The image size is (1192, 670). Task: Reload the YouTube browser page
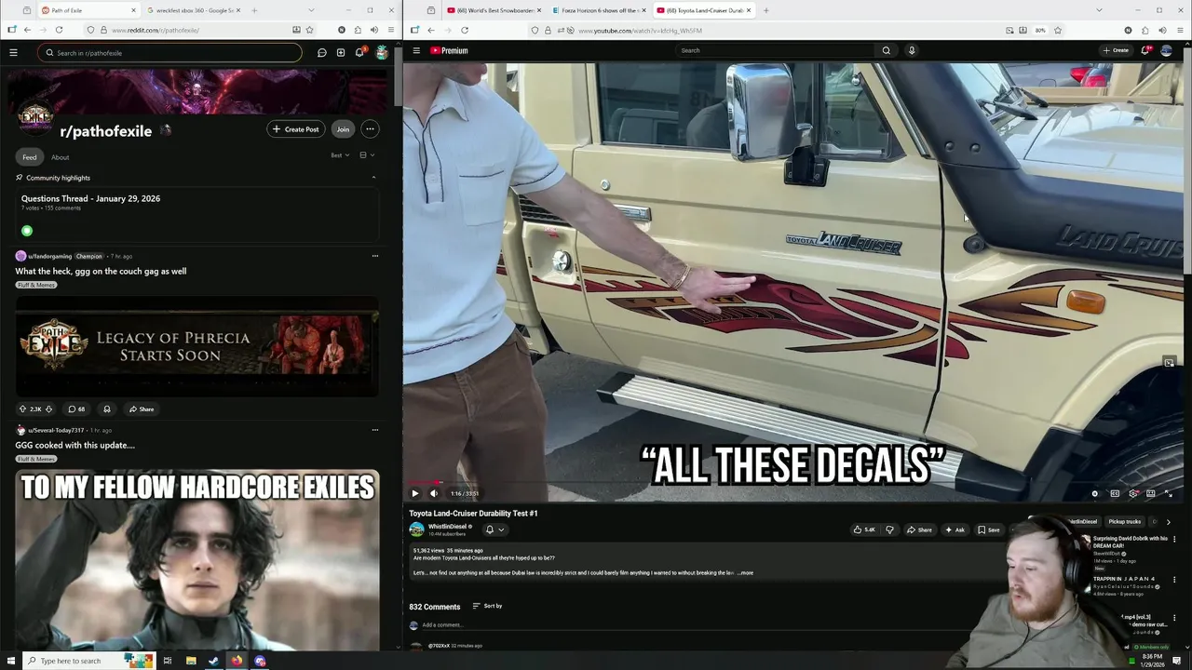coord(464,30)
